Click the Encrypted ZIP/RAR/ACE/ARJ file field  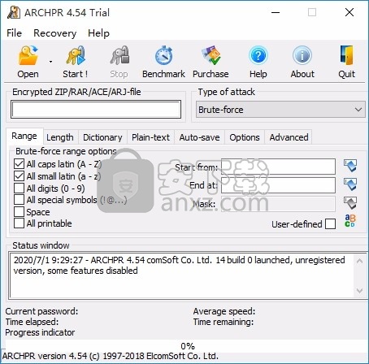click(96, 110)
